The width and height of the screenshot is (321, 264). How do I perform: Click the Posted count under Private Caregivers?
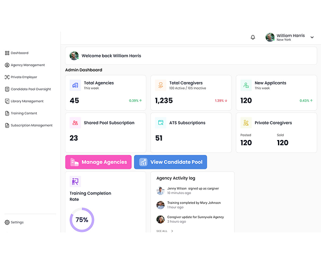click(246, 143)
